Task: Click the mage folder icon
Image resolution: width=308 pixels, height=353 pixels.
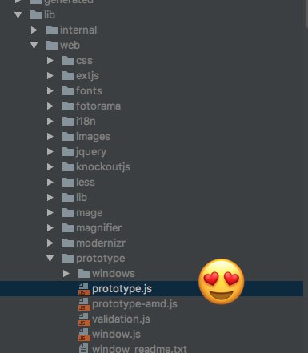Action: coord(68,212)
